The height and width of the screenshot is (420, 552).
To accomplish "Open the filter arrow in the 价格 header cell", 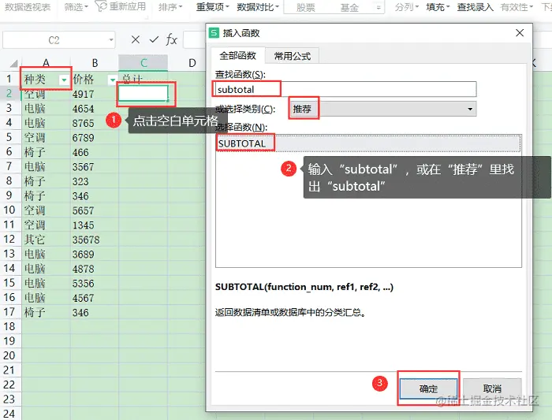I will [112, 80].
